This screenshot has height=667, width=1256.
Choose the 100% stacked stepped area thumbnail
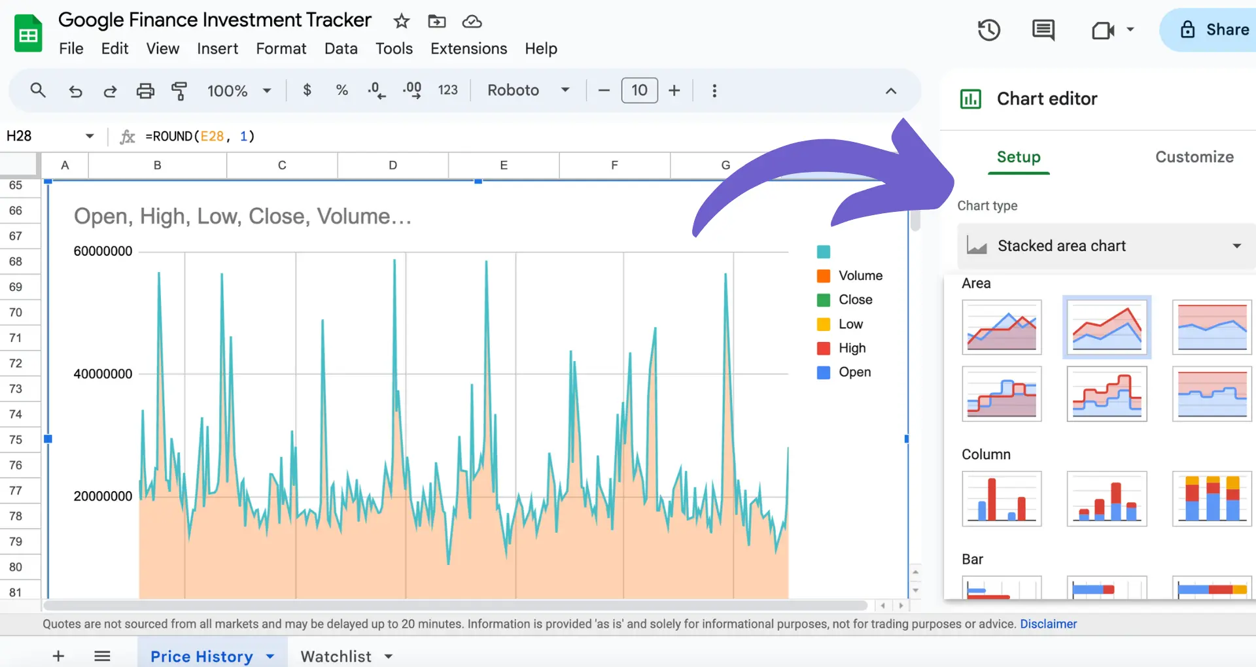(1212, 393)
